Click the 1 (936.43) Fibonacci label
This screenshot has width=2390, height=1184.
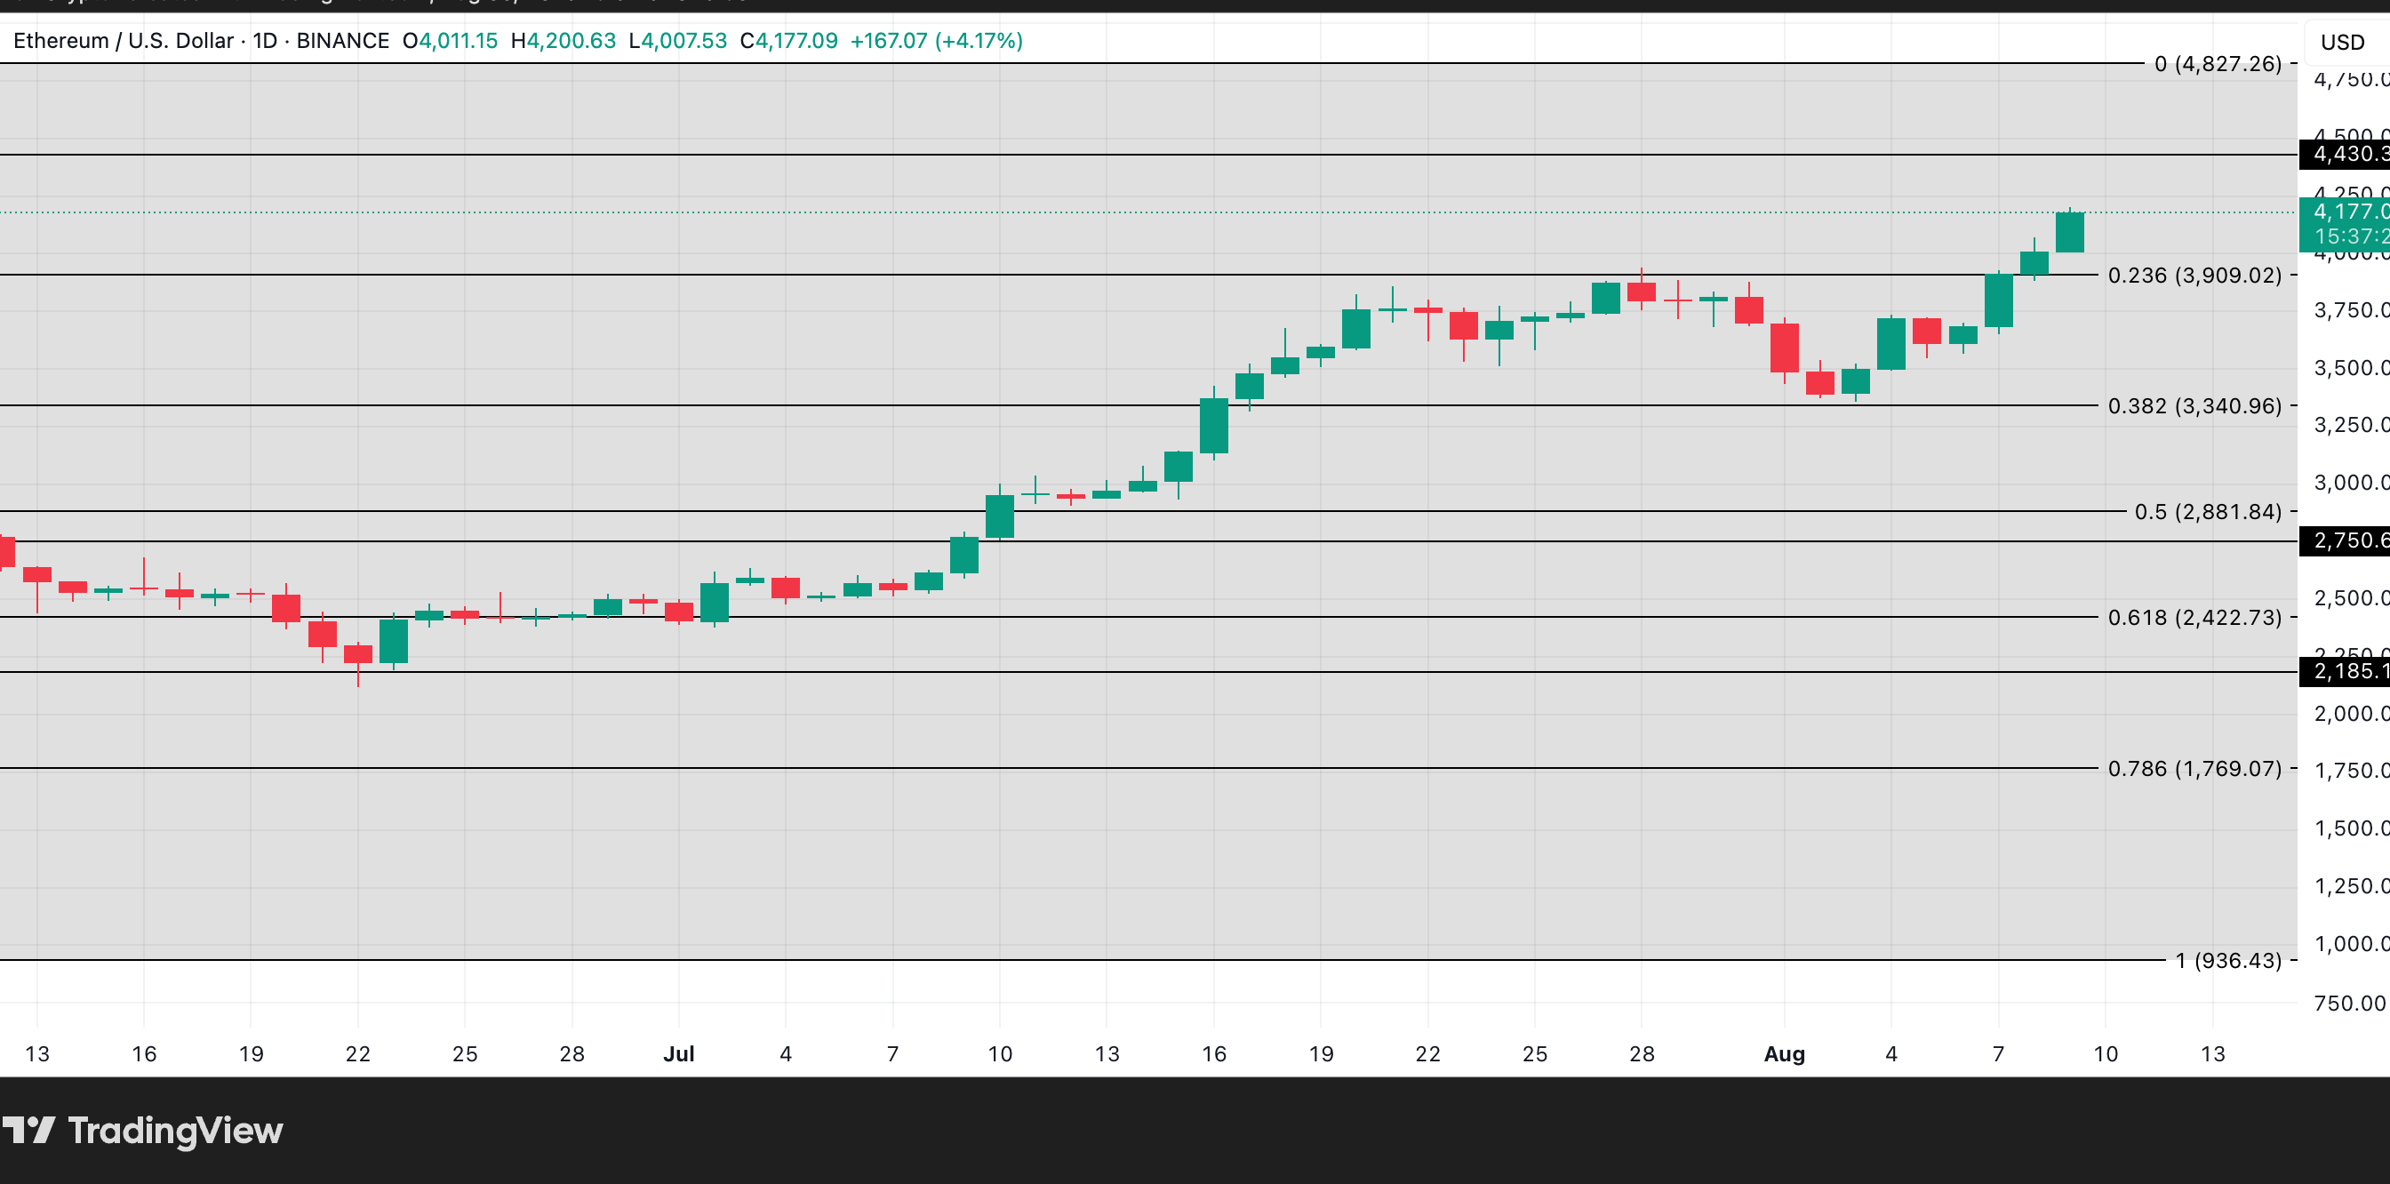(x=2227, y=960)
